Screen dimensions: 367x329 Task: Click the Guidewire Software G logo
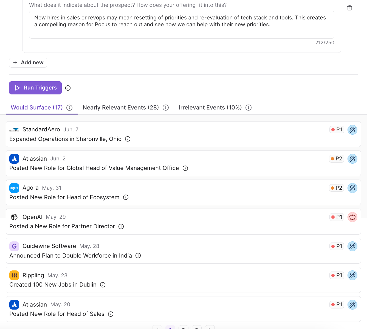click(14, 246)
